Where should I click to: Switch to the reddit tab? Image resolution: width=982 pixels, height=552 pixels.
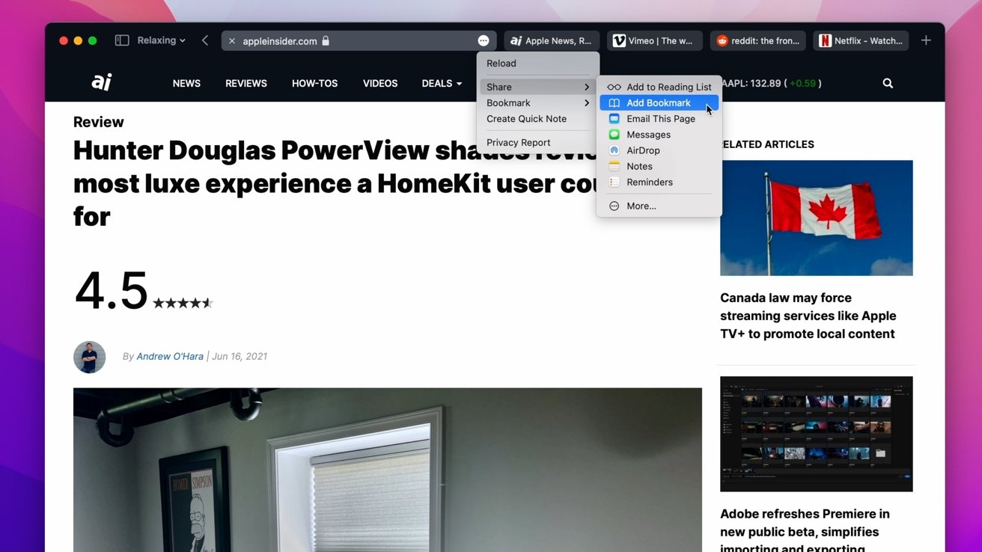point(757,41)
